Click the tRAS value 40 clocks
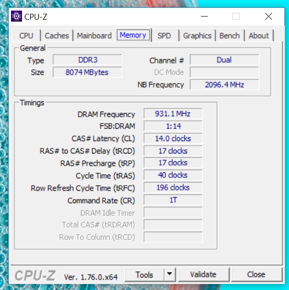289x290 pixels. 173,175
